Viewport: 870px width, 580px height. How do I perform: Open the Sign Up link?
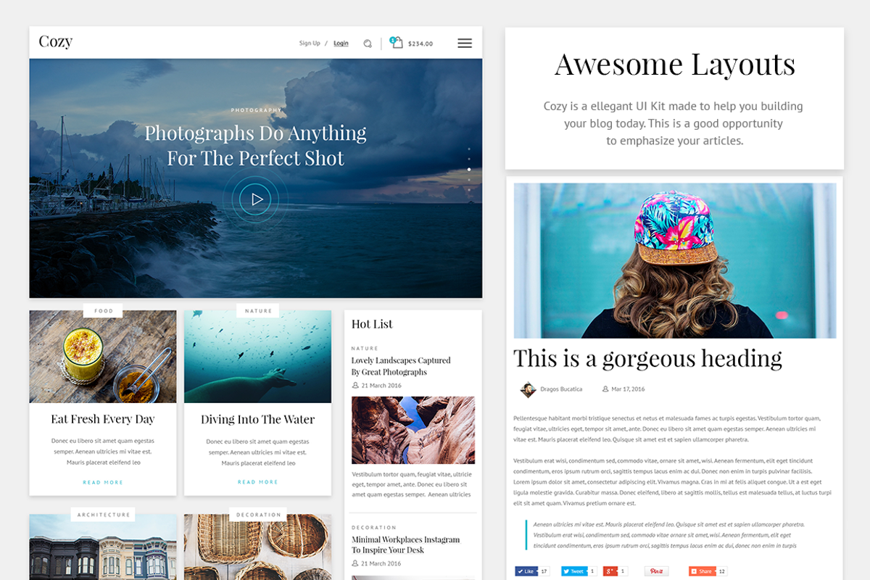310,43
